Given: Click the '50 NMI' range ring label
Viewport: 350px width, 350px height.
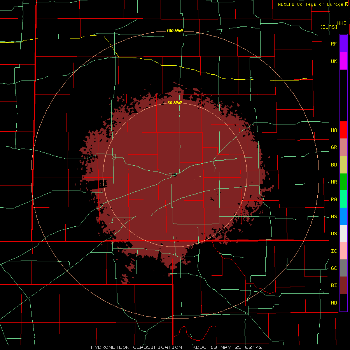Looking at the screenshot, I should [x=175, y=103].
